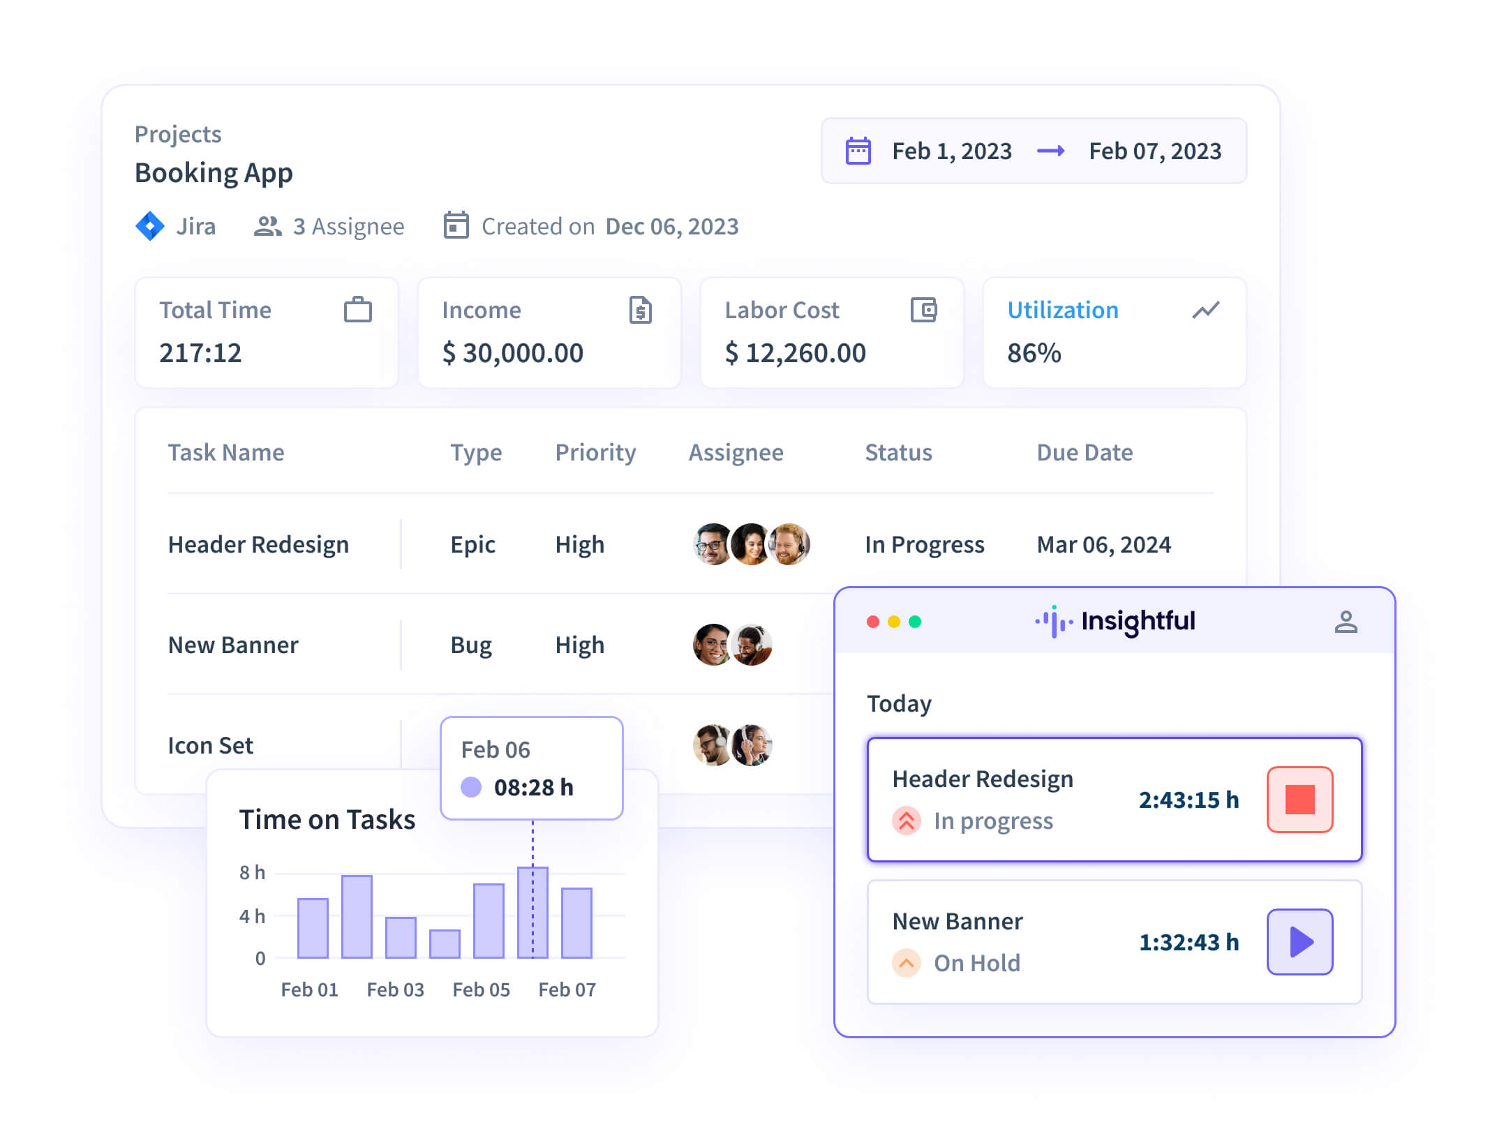Sort by Due Date column header
The width and height of the screenshot is (1497, 1122).
click(x=1085, y=452)
